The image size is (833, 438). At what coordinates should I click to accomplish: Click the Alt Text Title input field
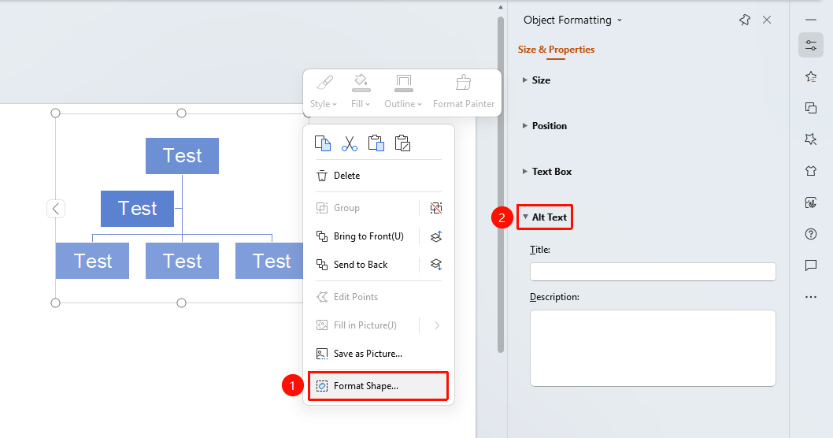(x=653, y=272)
